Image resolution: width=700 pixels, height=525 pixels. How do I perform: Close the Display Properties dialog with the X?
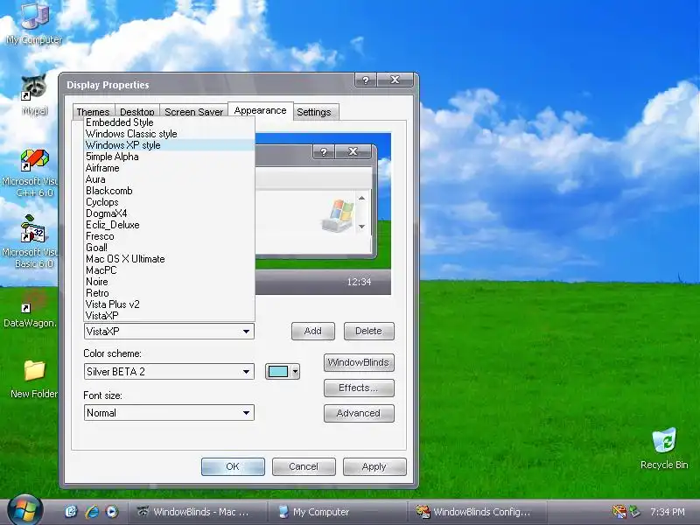[x=395, y=80]
